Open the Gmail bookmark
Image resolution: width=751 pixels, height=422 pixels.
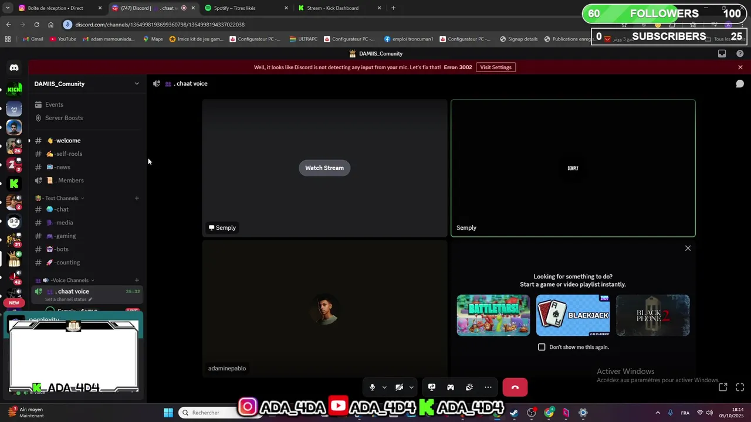coord(33,39)
